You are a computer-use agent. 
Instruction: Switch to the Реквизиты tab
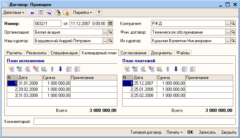click(x=36, y=53)
